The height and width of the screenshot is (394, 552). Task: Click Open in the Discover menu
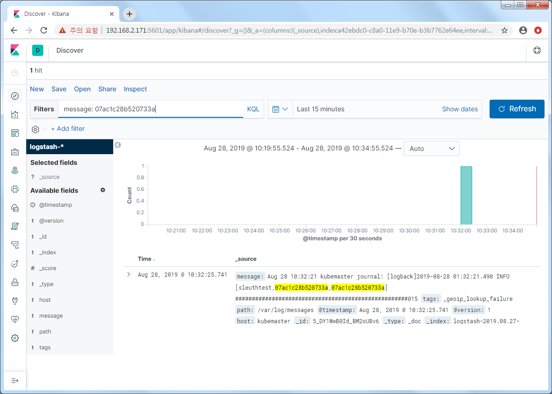82,89
